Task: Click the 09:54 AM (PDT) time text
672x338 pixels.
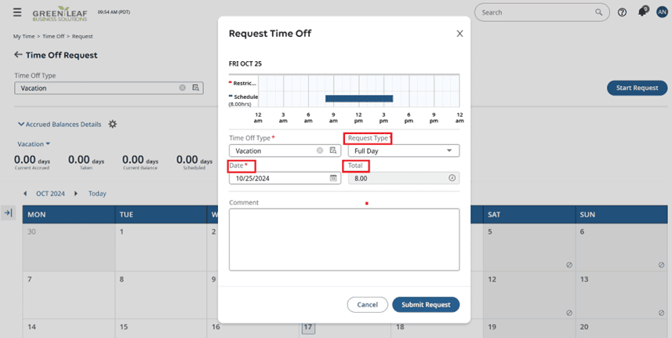Action: (114, 12)
